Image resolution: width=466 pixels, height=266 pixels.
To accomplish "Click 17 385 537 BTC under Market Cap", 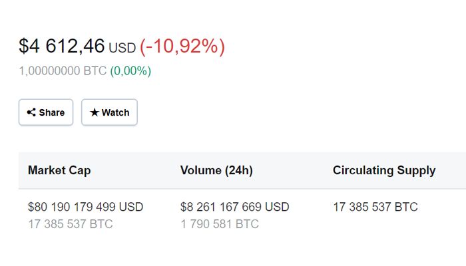I will (71, 224).
